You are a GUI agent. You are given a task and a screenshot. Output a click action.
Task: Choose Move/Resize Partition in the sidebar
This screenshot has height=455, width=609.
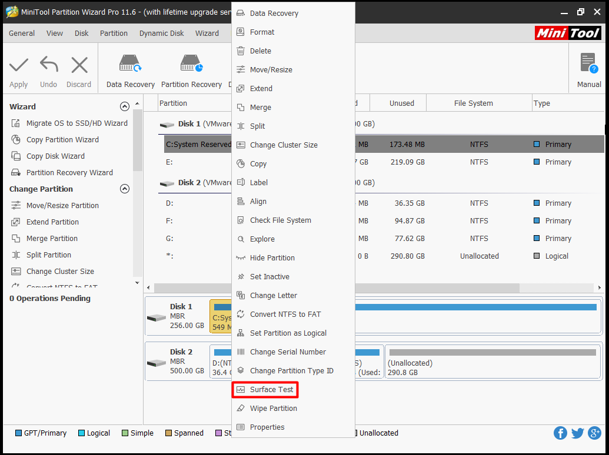55,206
